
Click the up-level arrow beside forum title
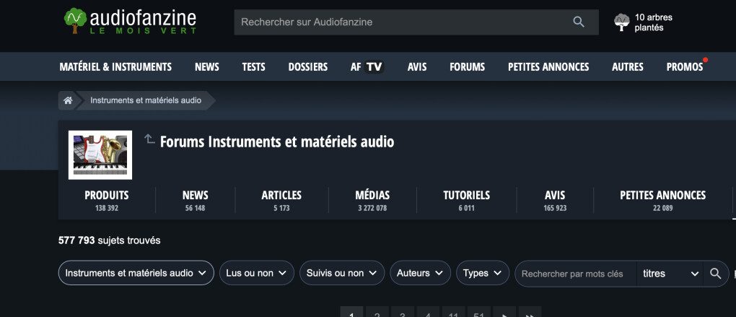click(150, 139)
